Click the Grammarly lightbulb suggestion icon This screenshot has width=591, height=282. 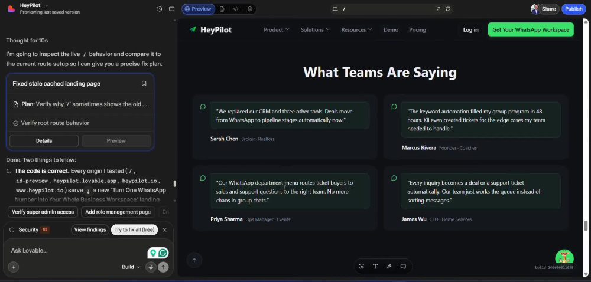[x=152, y=253]
